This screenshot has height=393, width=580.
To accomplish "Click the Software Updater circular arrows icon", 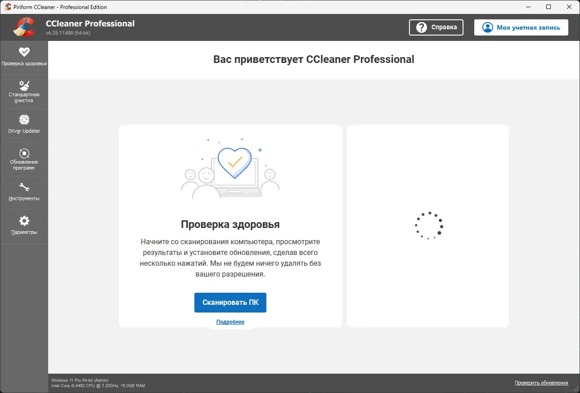I will click(x=24, y=153).
